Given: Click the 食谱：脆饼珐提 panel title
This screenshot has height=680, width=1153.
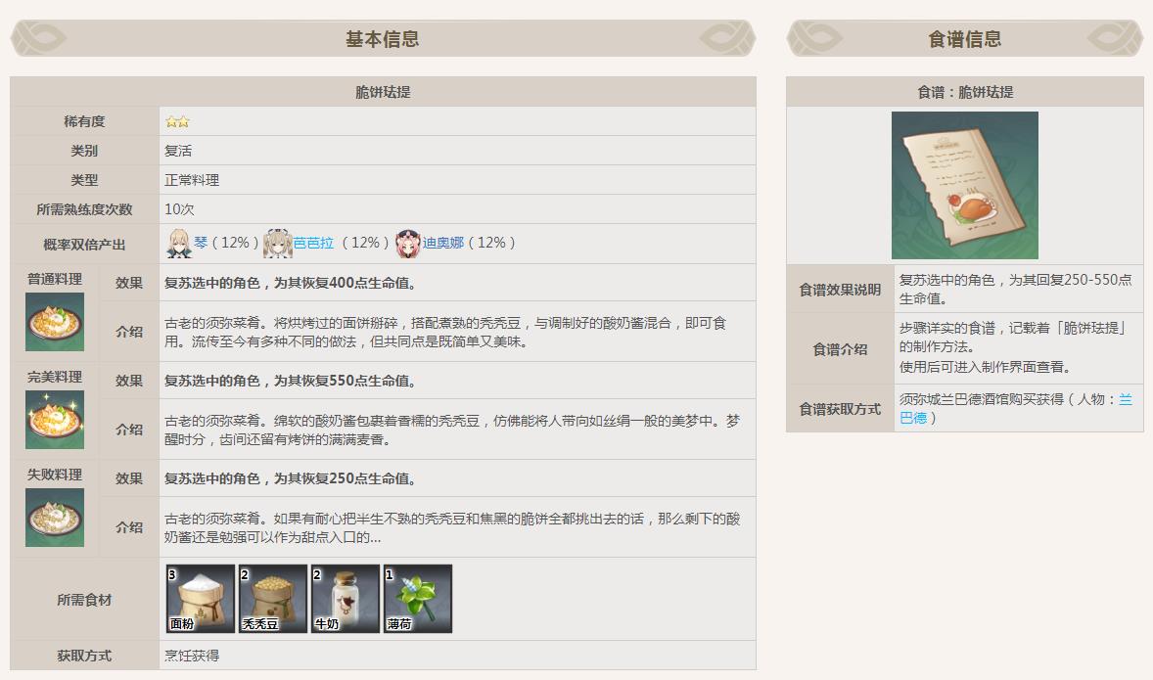Looking at the screenshot, I should coord(964,92).
